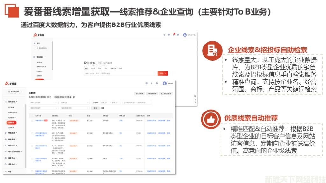Click the 数据看板 chart icon
The height and width of the screenshot is (183, 326).
(6, 139)
